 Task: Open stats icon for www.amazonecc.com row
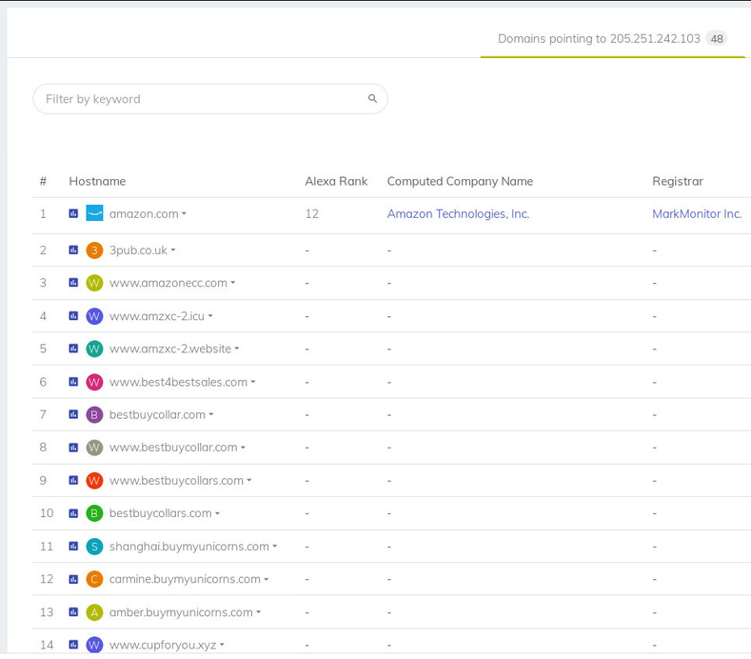click(x=73, y=283)
